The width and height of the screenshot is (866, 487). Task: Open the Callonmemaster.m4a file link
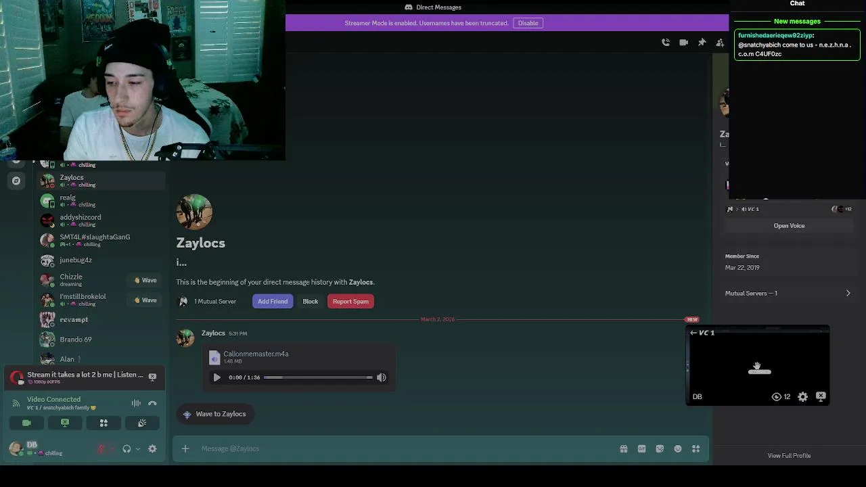pyautogui.click(x=256, y=354)
